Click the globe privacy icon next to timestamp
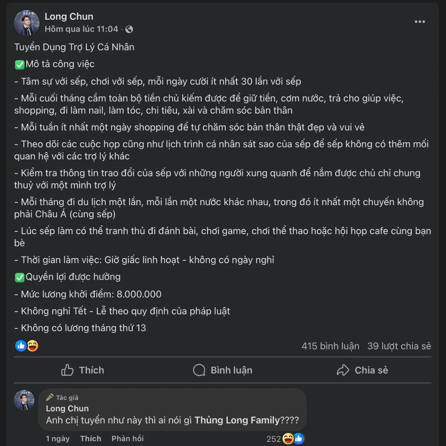The image size is (446, 446). (129, 29)
